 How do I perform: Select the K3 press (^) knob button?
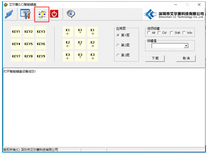pos(80,56)
